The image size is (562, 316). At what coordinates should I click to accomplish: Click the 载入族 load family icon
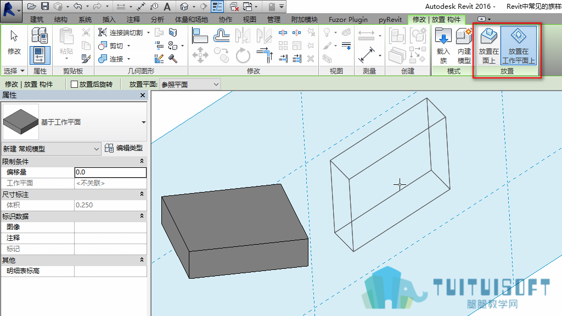[x=443, y=46]
